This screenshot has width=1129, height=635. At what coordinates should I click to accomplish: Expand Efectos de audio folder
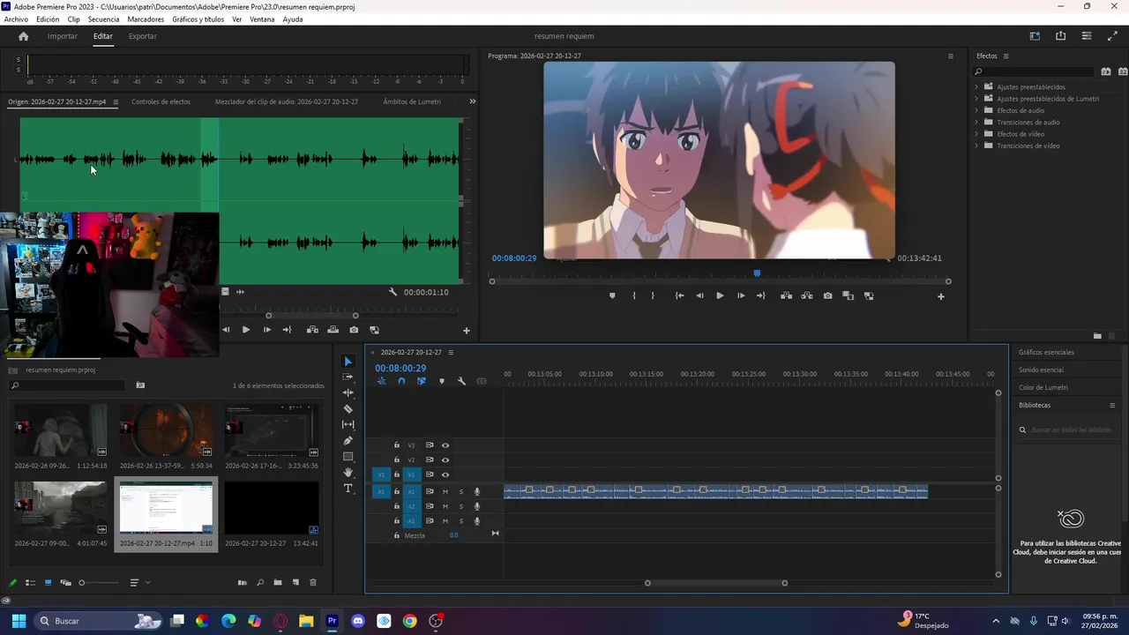click(976, 110)
